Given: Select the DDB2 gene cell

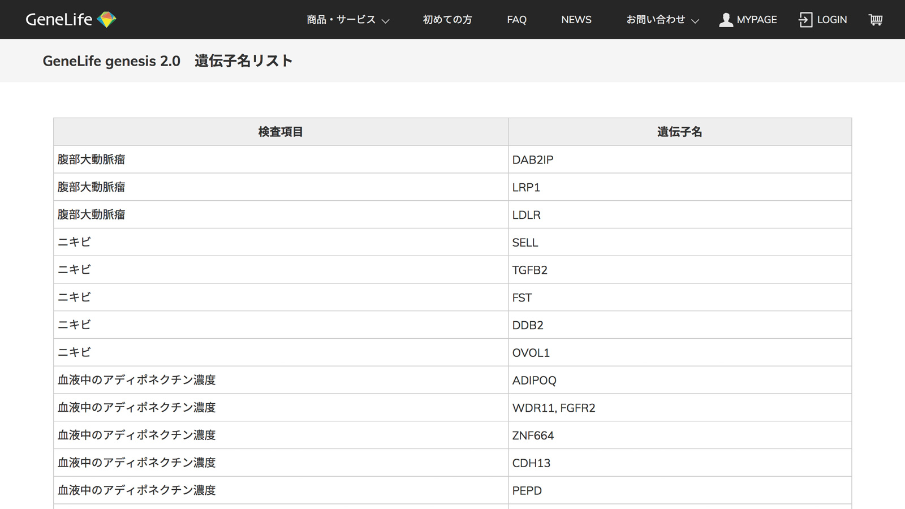Looking at the screenshot, I should point(680,325).
